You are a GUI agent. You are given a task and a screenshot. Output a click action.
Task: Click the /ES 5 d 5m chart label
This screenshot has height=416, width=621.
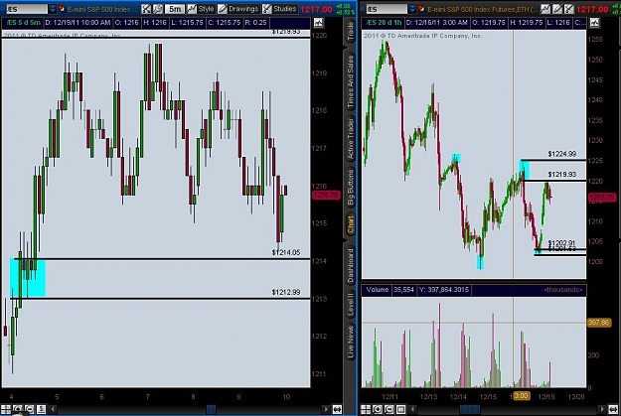click(x=24, y=23)
